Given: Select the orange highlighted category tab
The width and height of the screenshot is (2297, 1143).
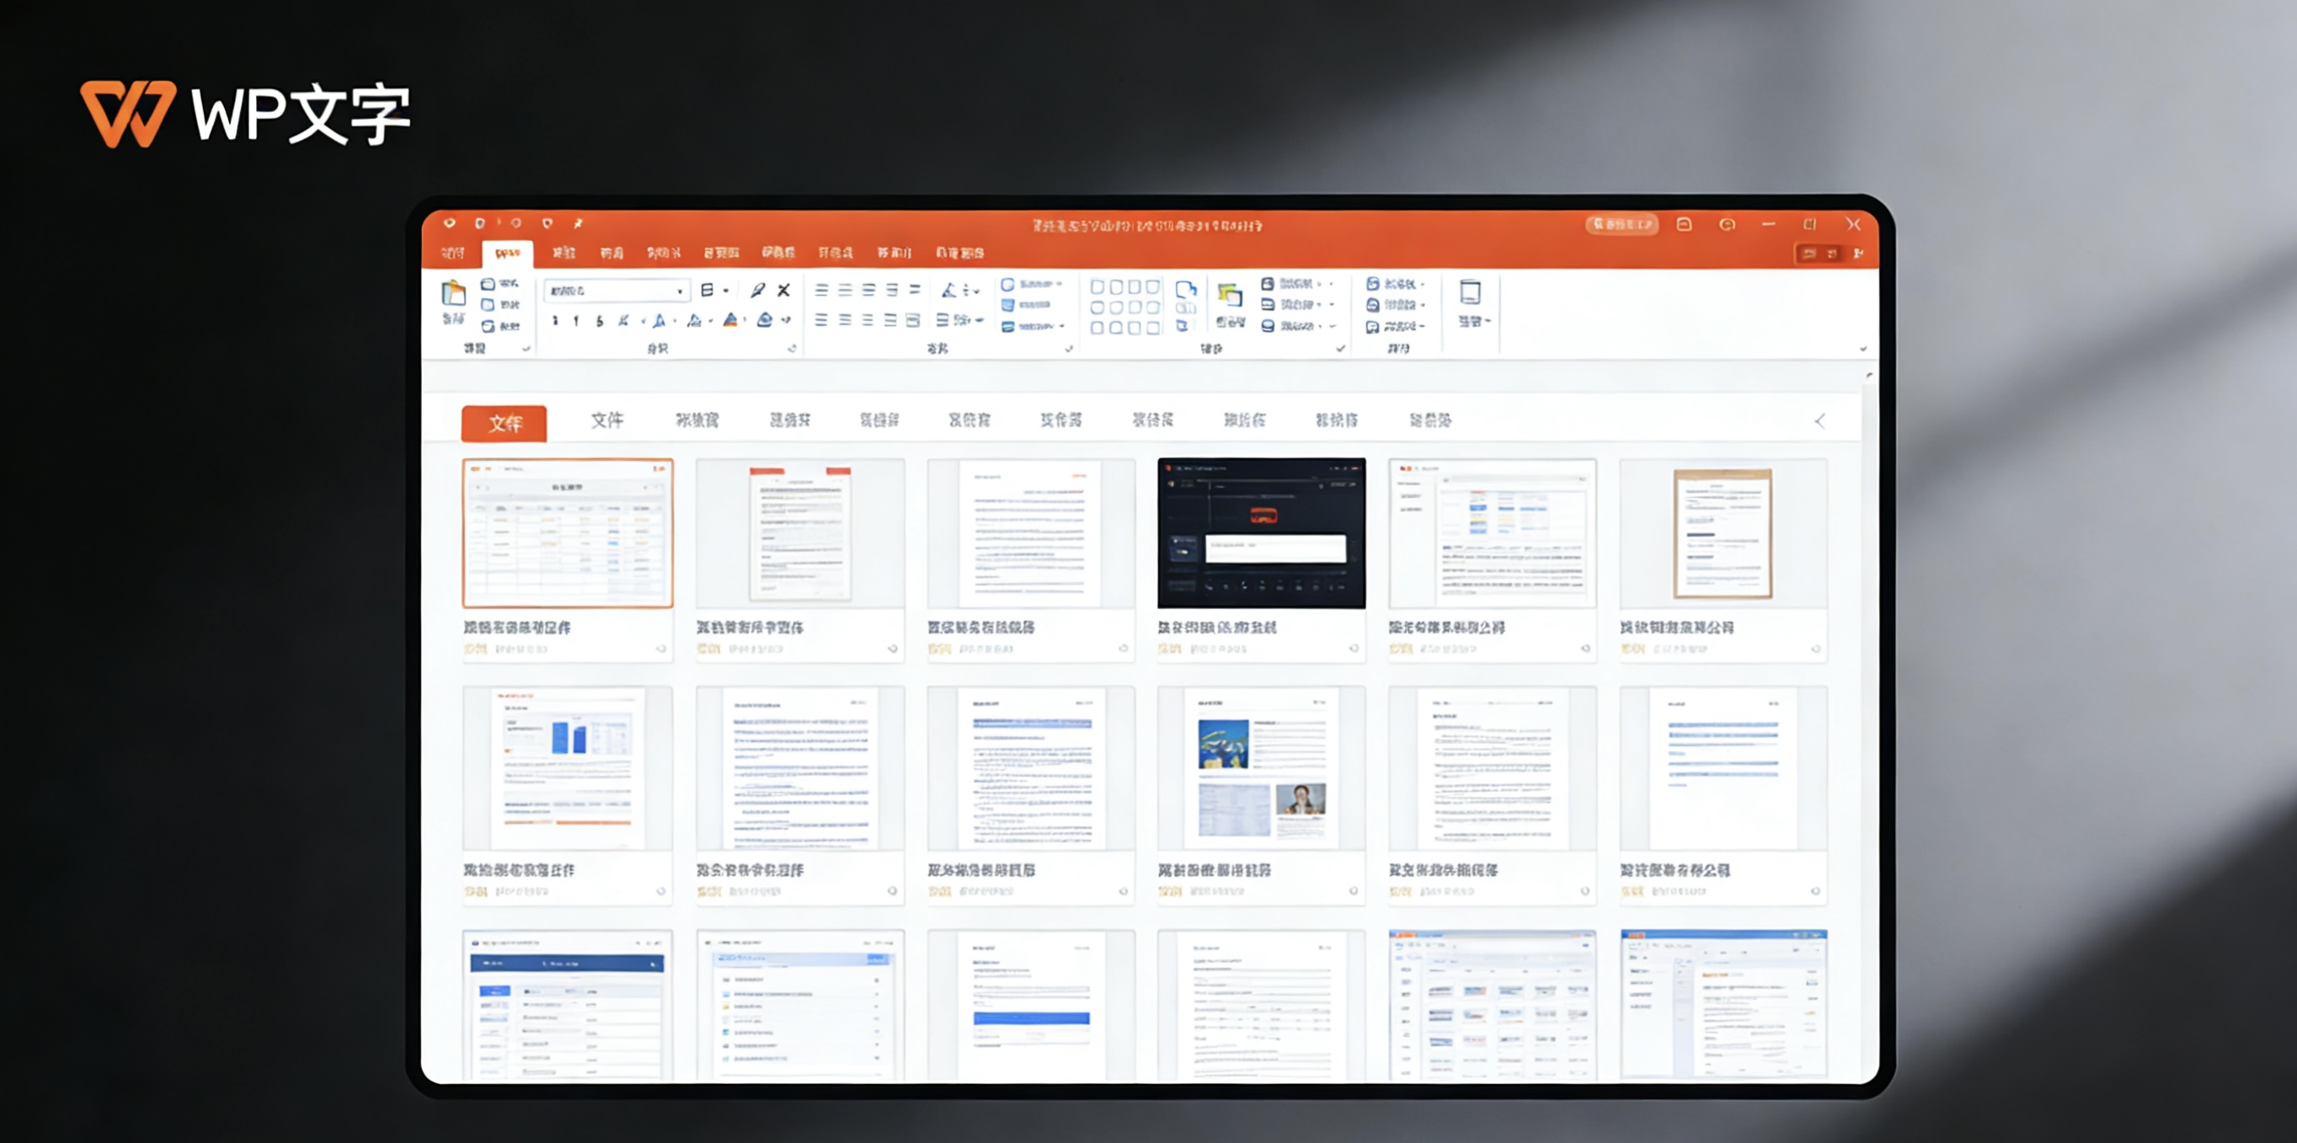Looking at the screenshot, I should (504, 424).
